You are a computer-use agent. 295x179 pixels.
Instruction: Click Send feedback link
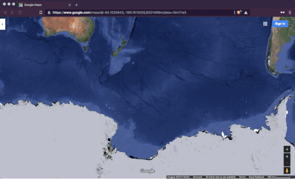click(x=256, y=177)
